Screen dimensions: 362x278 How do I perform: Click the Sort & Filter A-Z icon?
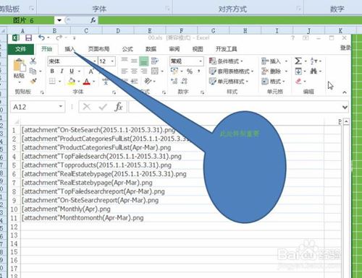(313, 61)
